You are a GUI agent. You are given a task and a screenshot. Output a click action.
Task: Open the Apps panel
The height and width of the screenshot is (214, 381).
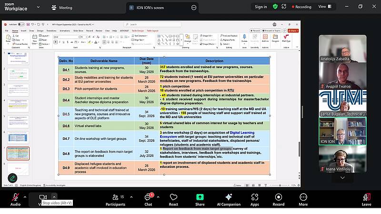coord(255,197)
